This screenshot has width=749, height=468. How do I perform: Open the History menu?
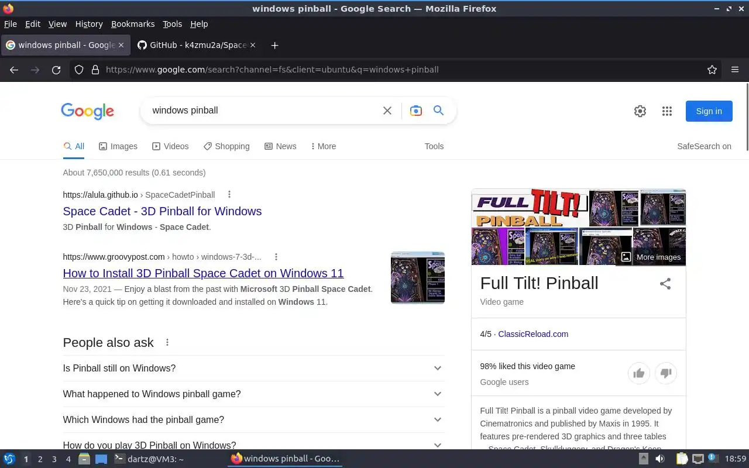click(x=89, y=24)
